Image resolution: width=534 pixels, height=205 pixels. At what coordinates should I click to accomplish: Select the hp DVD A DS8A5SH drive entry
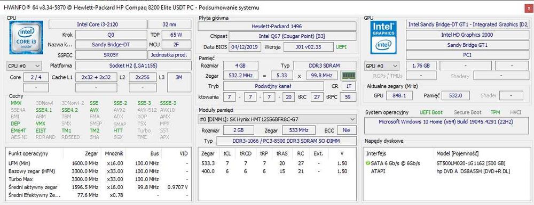[473, 171]
